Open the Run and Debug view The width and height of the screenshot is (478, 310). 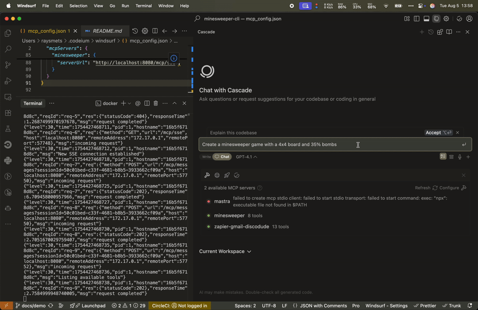8,81
